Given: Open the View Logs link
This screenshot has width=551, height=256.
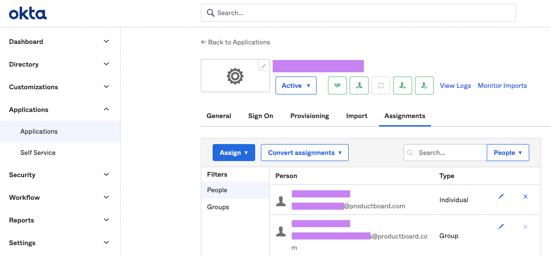Looking at the screenshot, I should pyautogui.click(x=456, y=85).
